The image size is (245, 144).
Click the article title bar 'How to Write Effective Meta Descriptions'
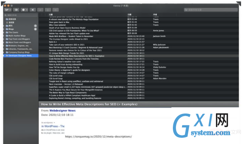pos(139,104)
